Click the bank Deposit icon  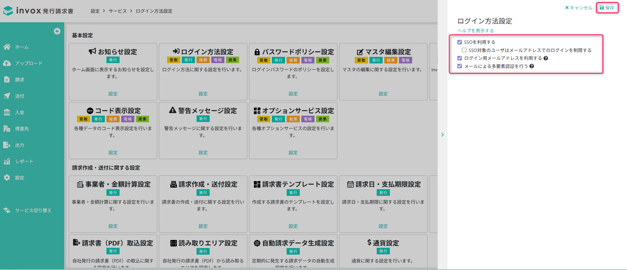[7, 112]
